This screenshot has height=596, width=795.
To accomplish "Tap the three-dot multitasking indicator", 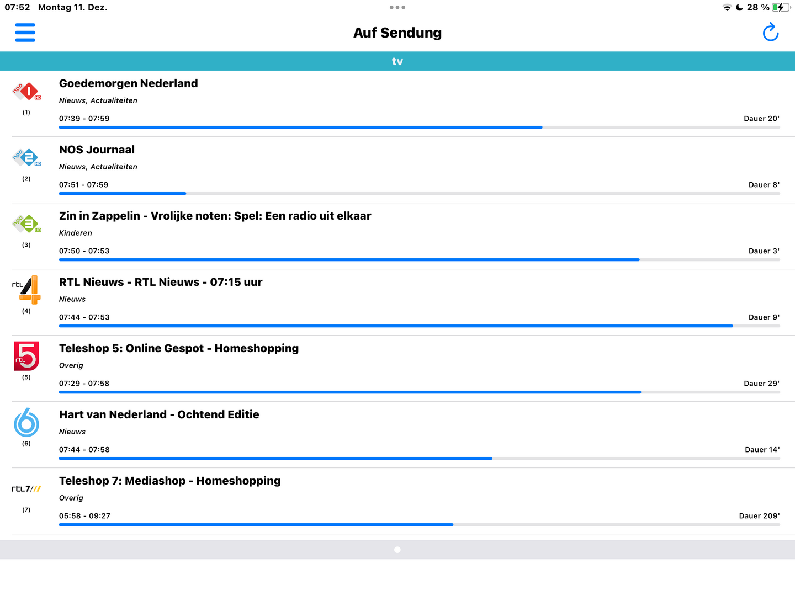I will tap(397, 7).
